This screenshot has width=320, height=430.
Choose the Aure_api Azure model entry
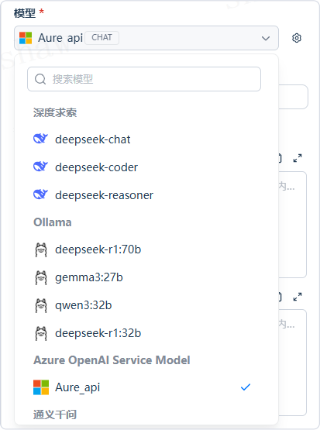coord(146,387)
